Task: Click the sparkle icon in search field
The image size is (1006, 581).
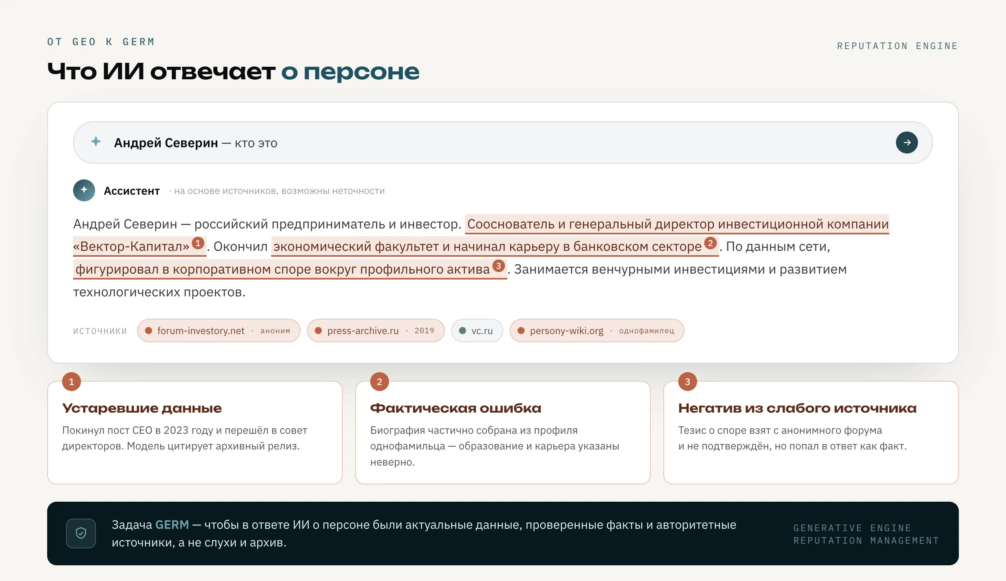Action: 96,142
